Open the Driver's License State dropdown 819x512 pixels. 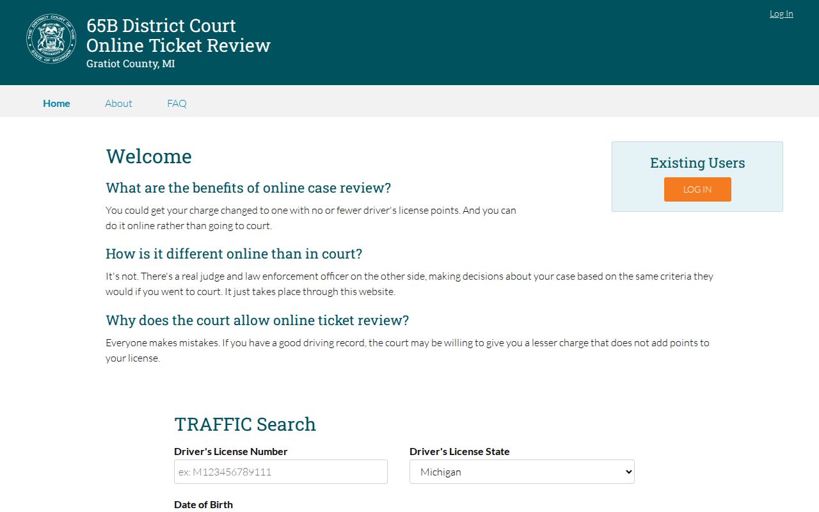522,472
